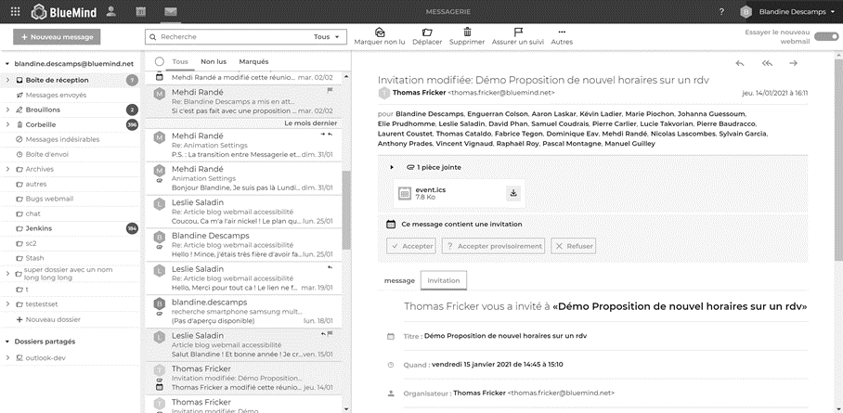
Task: Collapse the 1 pièce jointe section
Action: [391, 167]
